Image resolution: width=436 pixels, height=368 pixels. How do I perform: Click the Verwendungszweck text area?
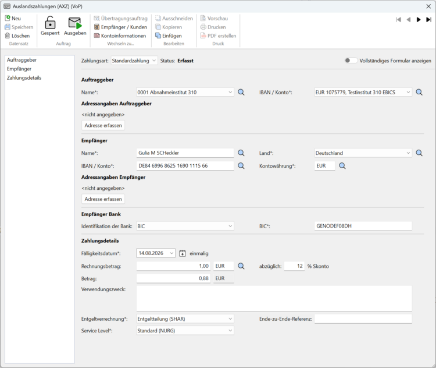click(x=274, y=299)
